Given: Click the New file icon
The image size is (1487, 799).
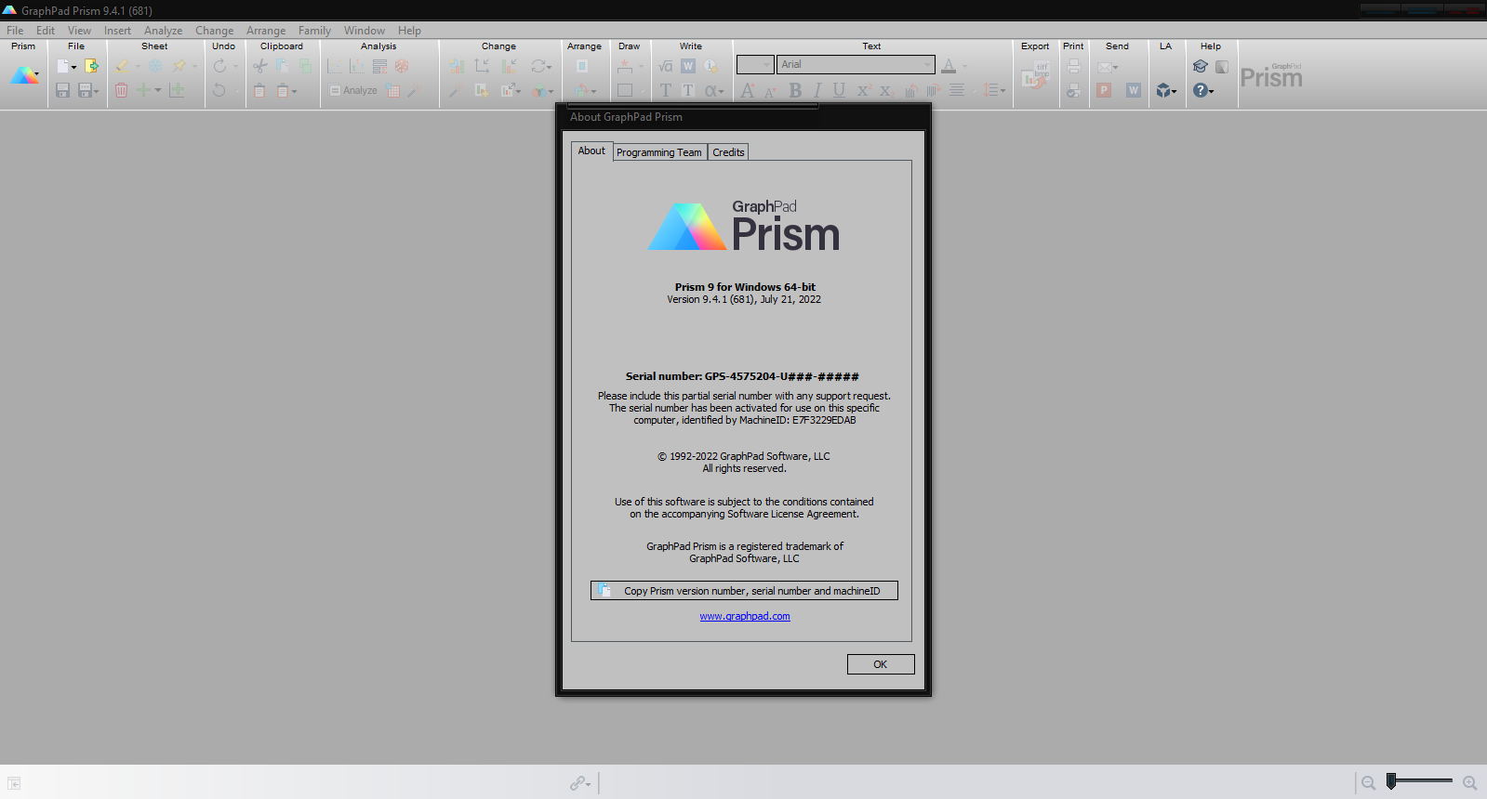Looking at the screenshot, I should [x=62, y=66].
